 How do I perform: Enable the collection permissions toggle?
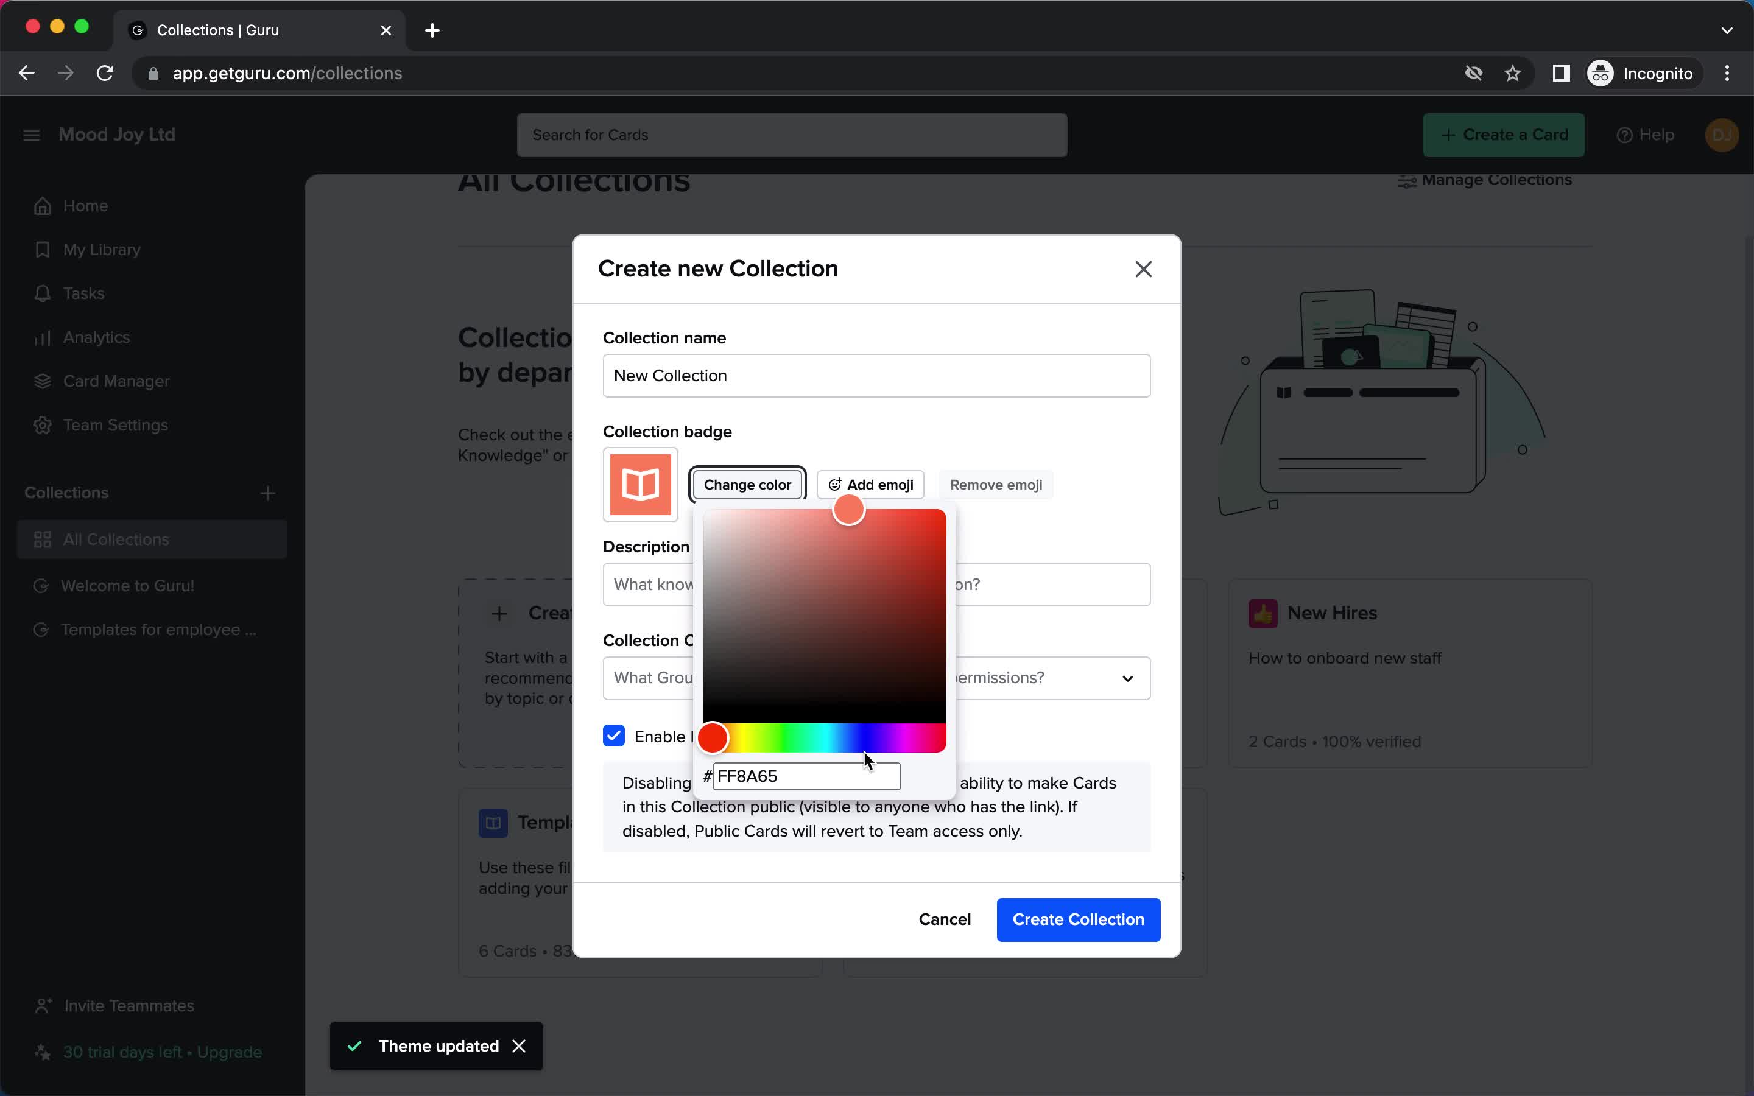click(614, 736)
